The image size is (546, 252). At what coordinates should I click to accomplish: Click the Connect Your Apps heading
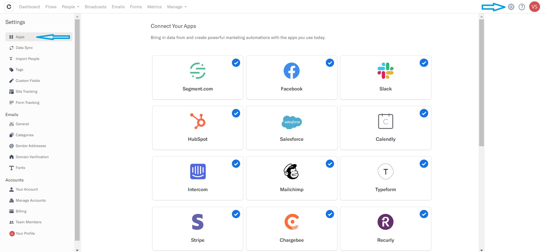pos(173,26)
